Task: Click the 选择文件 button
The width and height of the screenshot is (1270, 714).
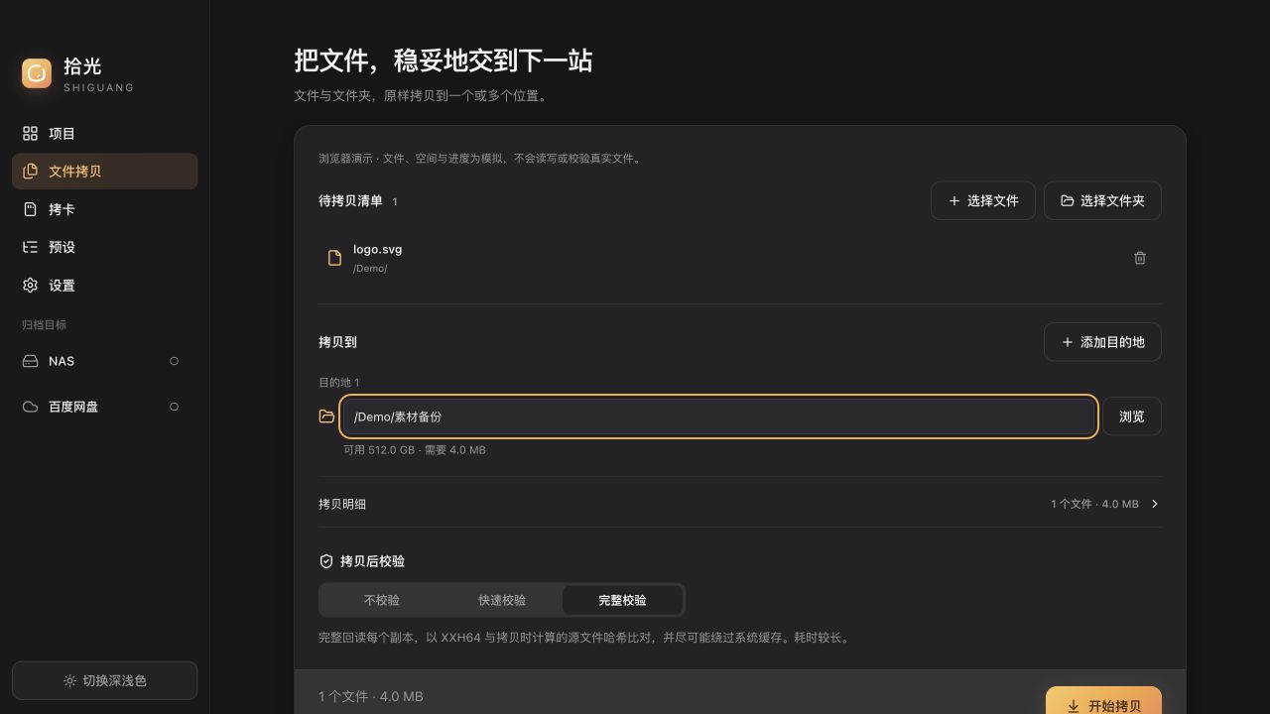Action: pyautogui.click(x=983, y=200)
